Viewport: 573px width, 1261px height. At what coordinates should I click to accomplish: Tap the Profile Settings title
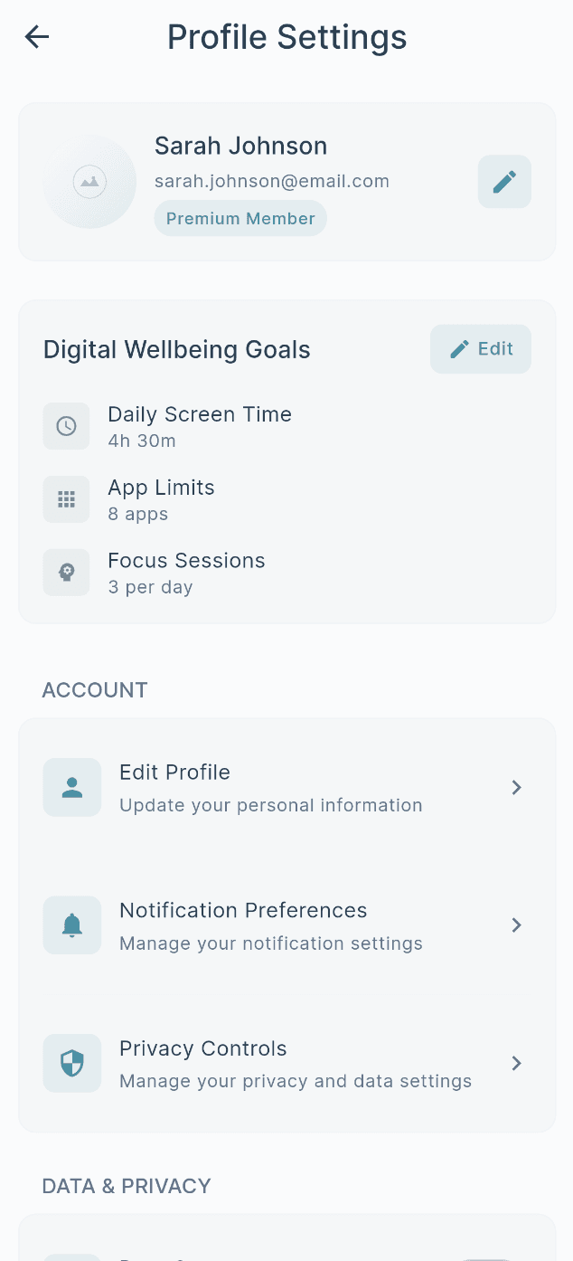point(286,37)
